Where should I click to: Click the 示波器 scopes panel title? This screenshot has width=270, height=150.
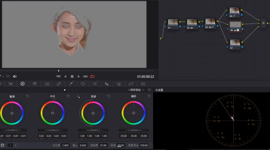pos(159,90)
